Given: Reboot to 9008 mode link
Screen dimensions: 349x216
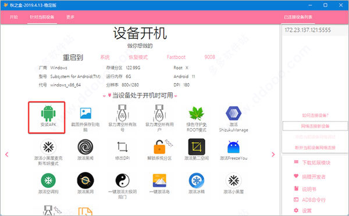Looking at the screenshot, I should [209, 57].
